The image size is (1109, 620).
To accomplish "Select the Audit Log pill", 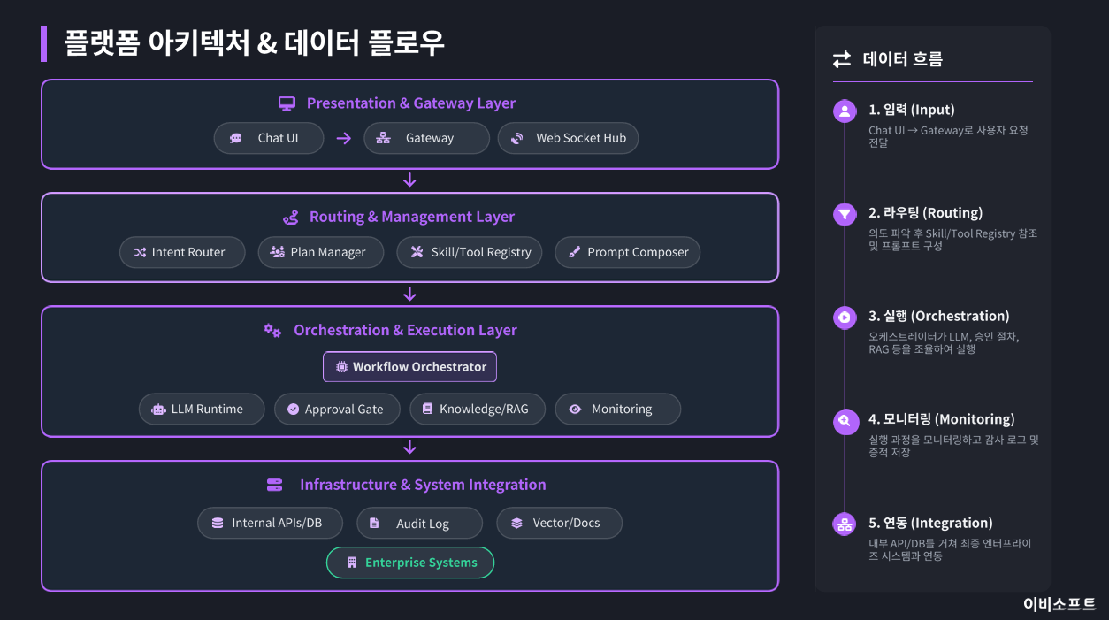I will tap(419, 524).
